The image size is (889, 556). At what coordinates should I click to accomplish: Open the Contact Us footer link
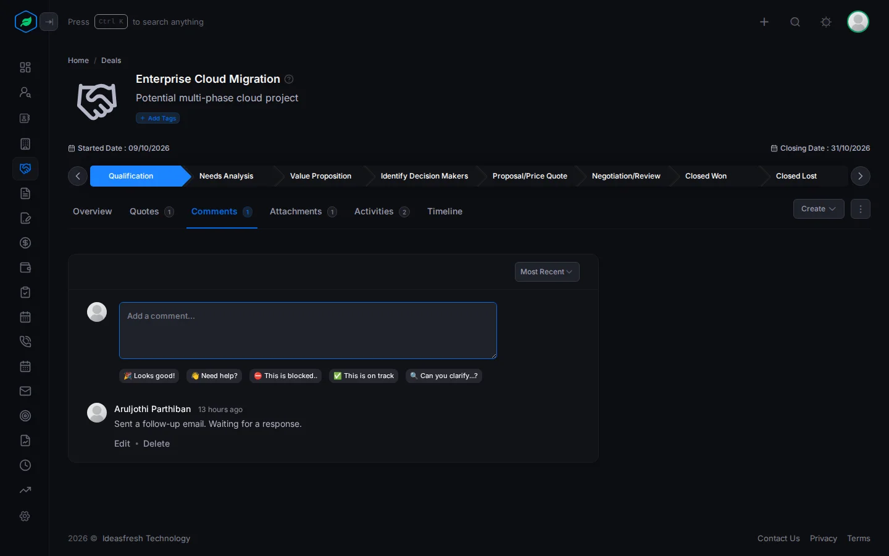pyautogui.click(x=778, y=539)
